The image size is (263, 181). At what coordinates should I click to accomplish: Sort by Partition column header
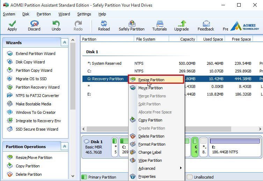[x=107, y=39]
